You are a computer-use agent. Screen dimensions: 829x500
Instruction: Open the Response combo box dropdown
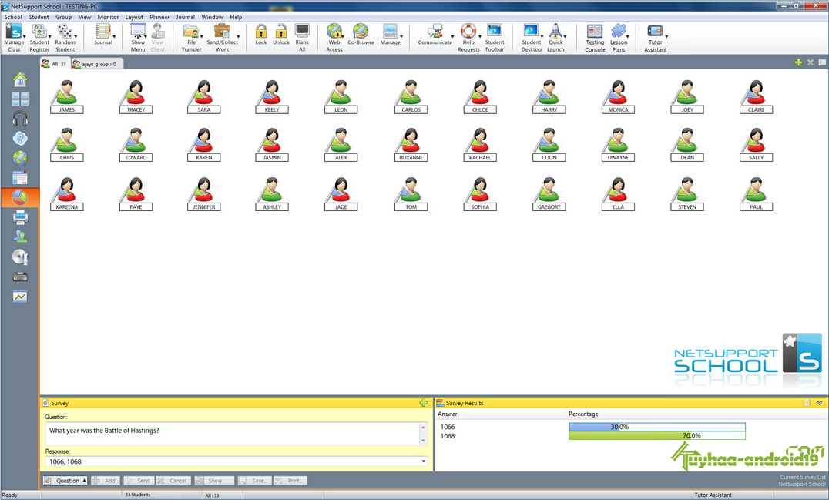(x=424, y=461)
